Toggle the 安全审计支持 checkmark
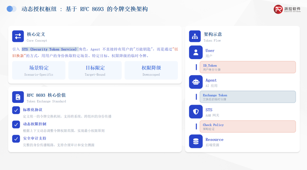This screenshot has width=307, height=170. click(x=16, y=138)
